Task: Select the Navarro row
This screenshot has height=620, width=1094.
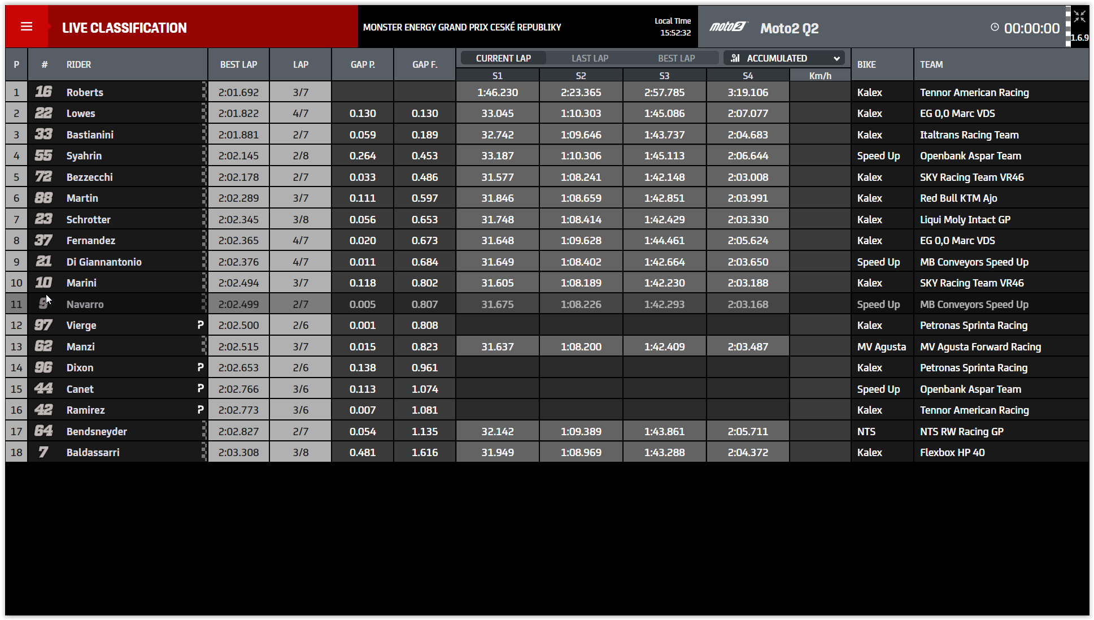Action: tap(85, 304)
